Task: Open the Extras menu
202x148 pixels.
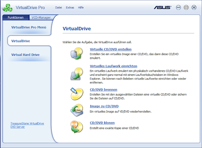Action: pos(70,8)
